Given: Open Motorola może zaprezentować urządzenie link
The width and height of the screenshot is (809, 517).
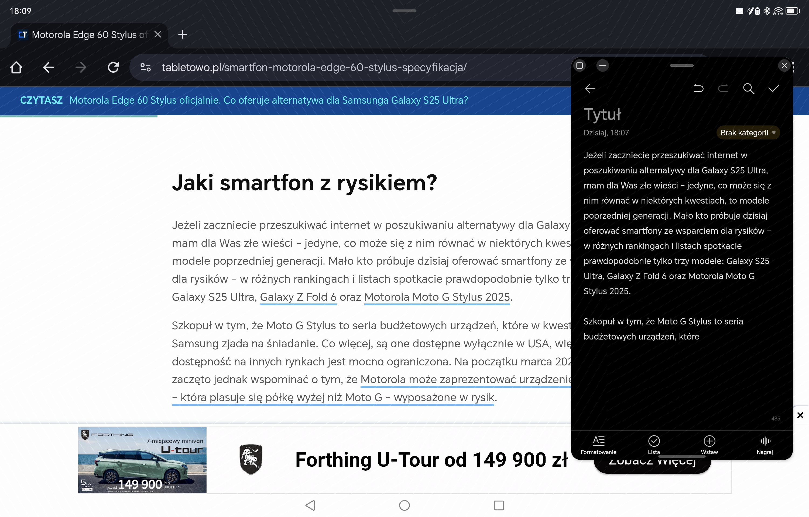Looking at the screenshot, I should (466, 379).
